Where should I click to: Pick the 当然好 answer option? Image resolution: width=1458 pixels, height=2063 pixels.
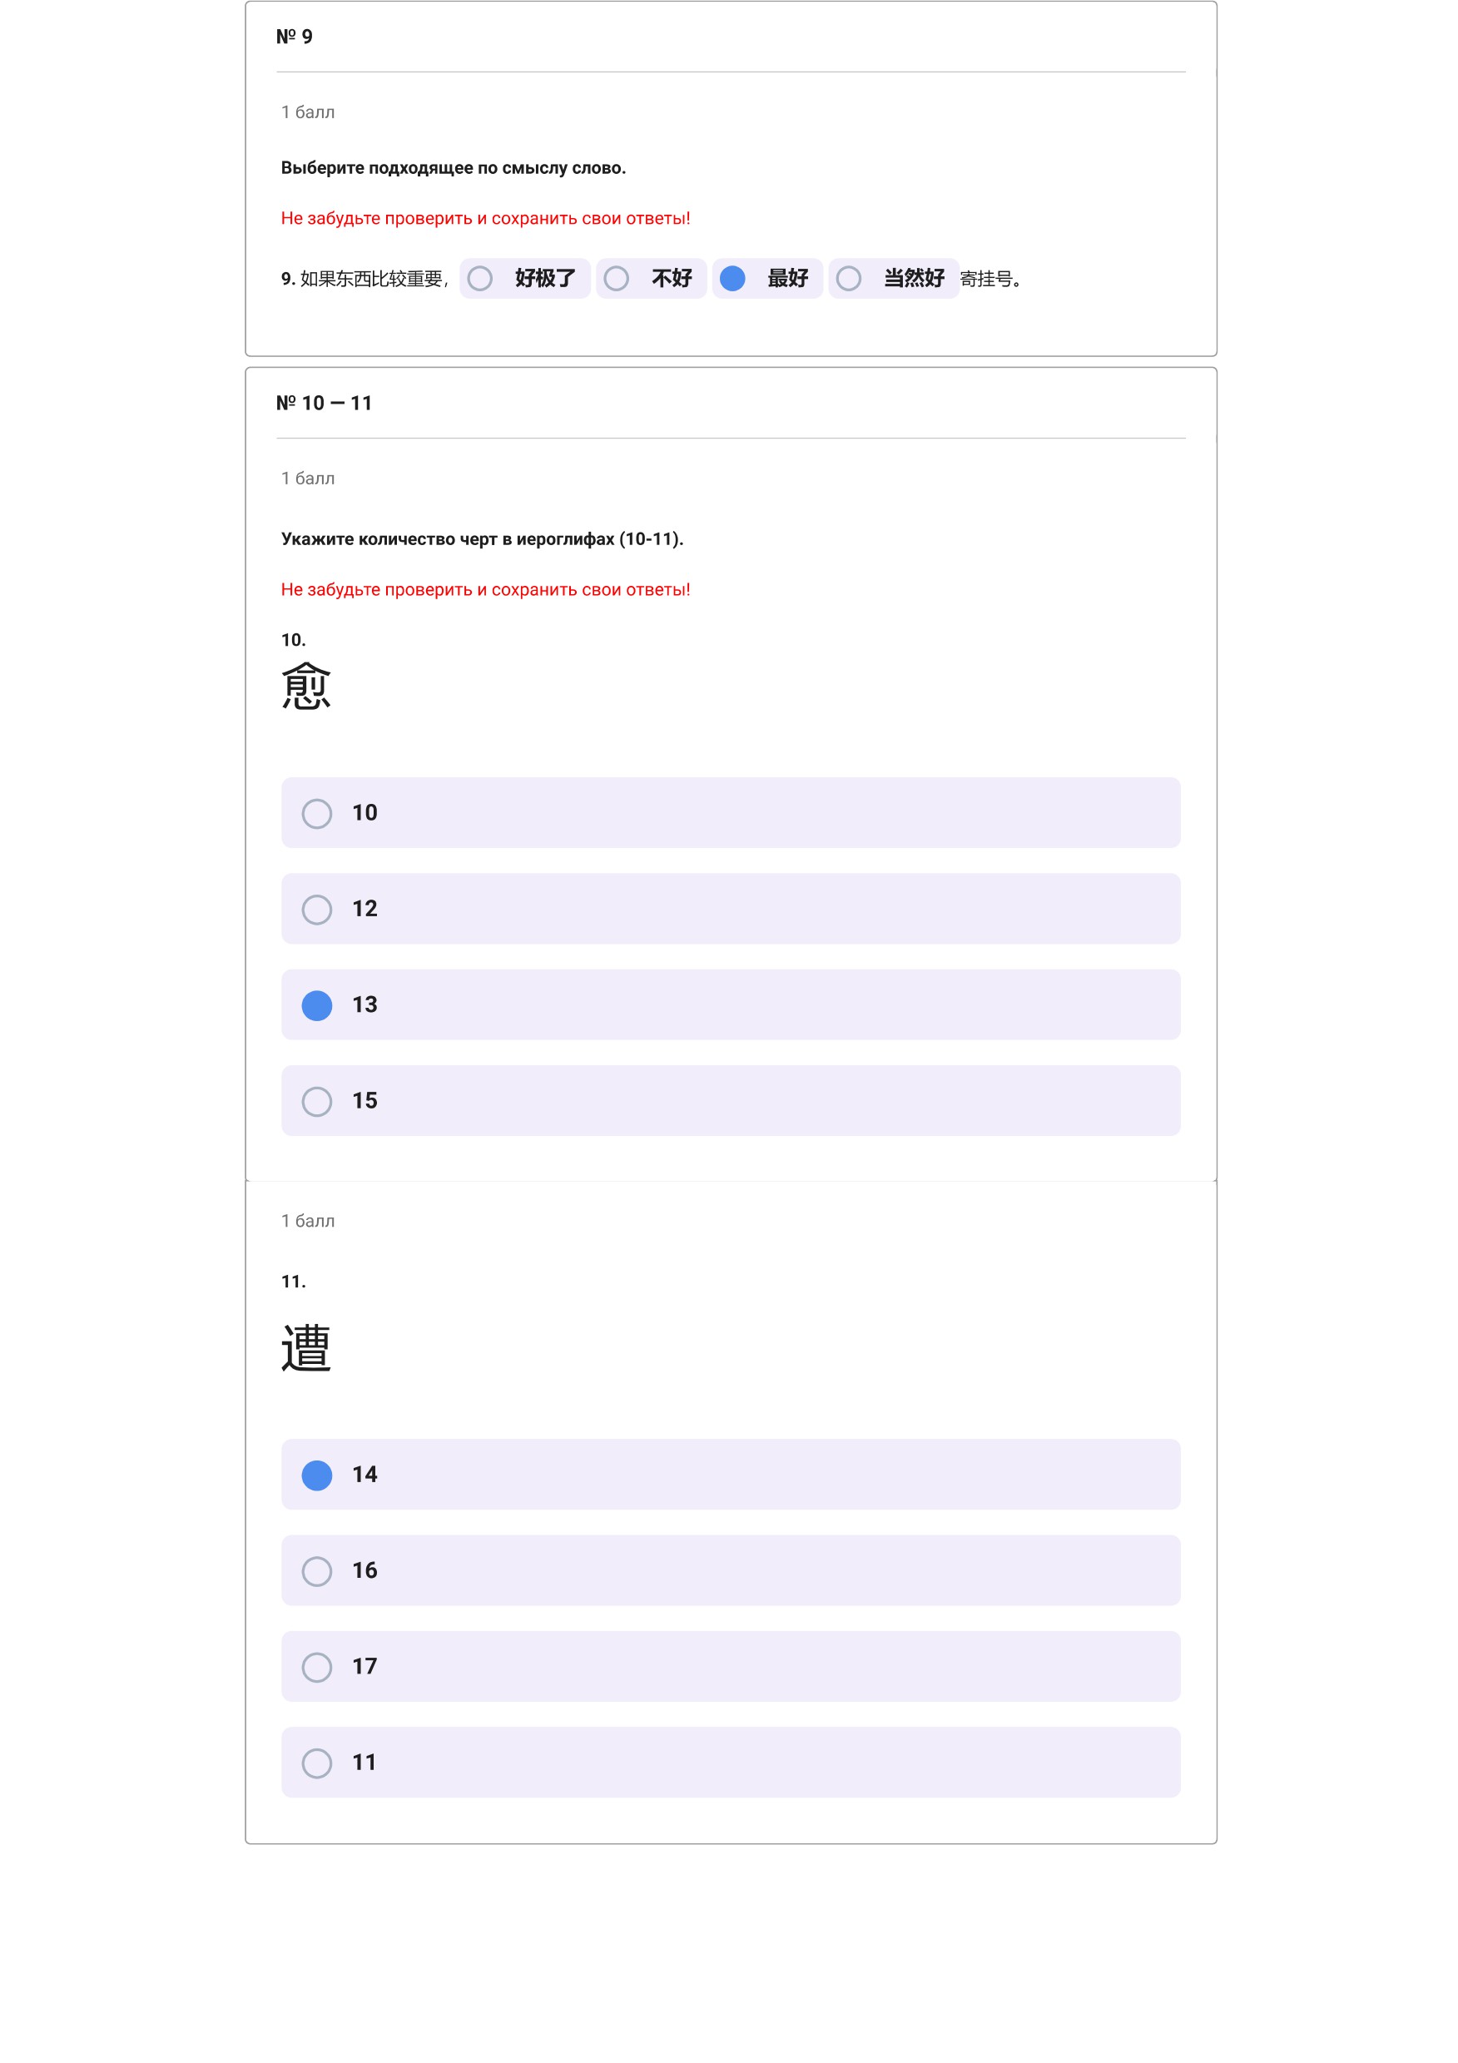pyautogui.click(x=894, y=279)
